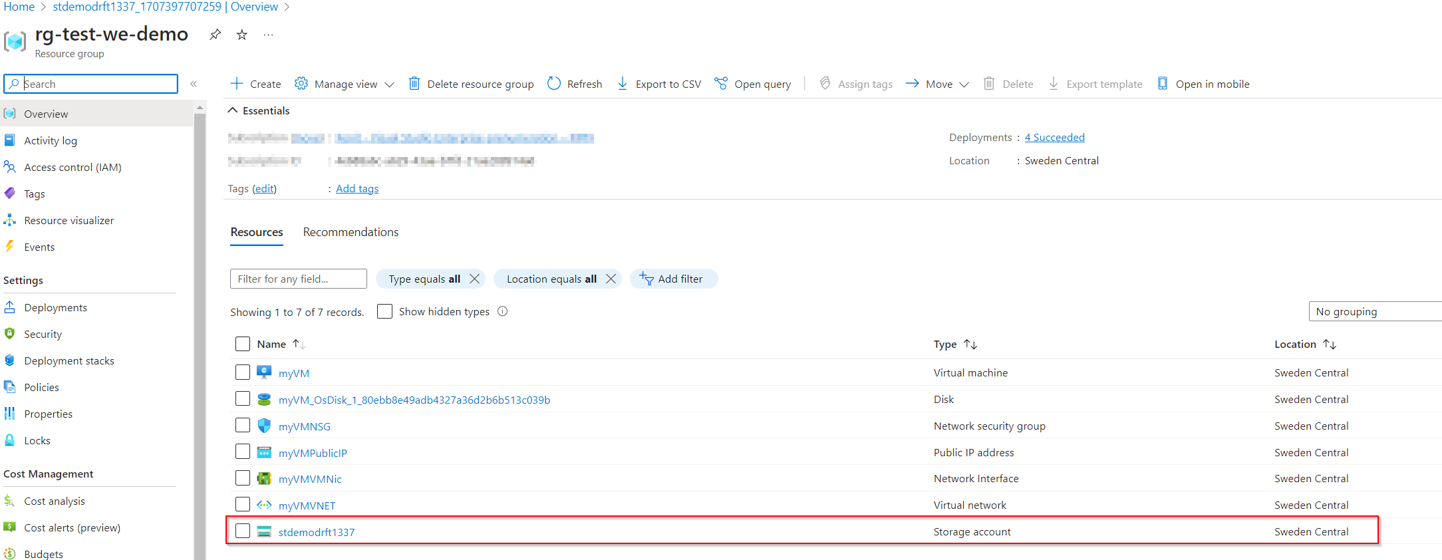Switch to the Recommendations tab
The image size is (1442, 560).
click(351, 232)
